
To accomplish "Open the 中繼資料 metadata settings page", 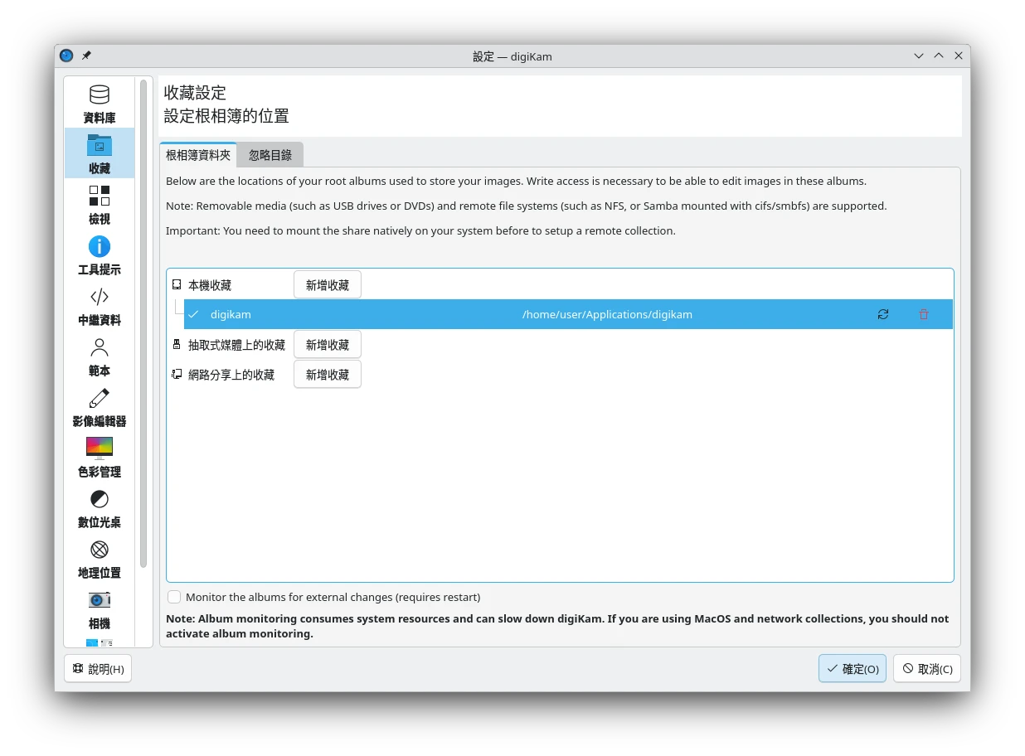I will tap(100, 305).
